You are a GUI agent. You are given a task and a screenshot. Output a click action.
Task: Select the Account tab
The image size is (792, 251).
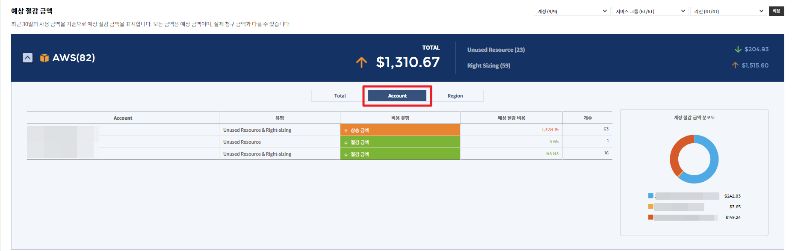point(397,96)
